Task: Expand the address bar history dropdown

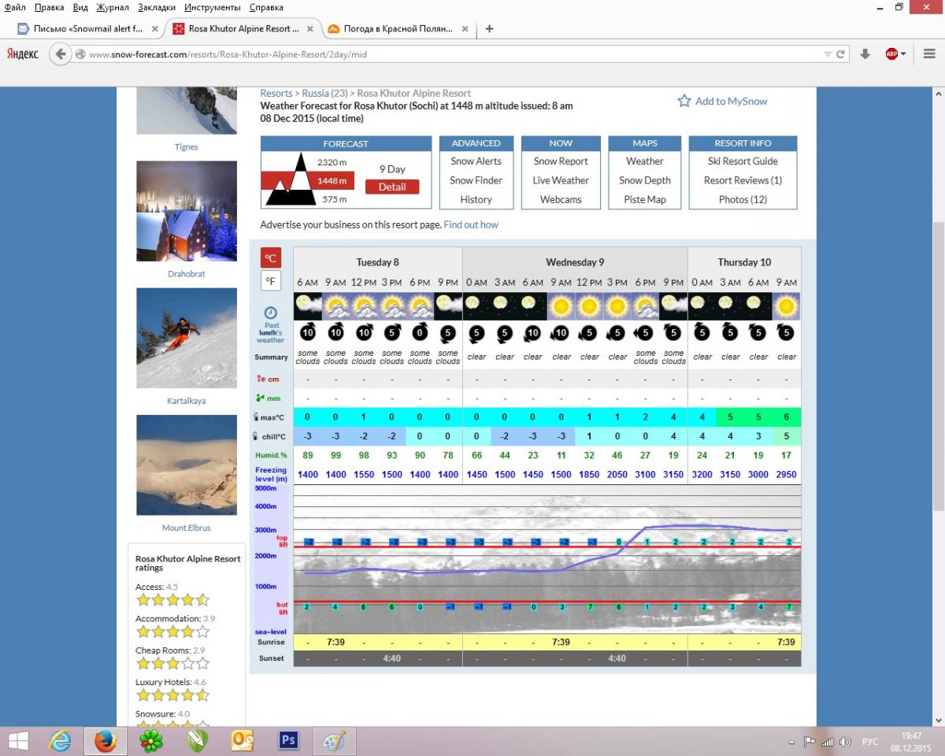Action: [827, 54]
